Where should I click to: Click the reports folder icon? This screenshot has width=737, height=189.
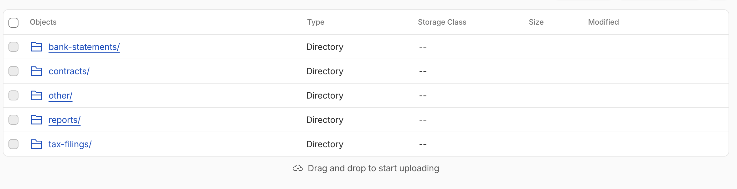pyautogui.click(x=37, y=120)
